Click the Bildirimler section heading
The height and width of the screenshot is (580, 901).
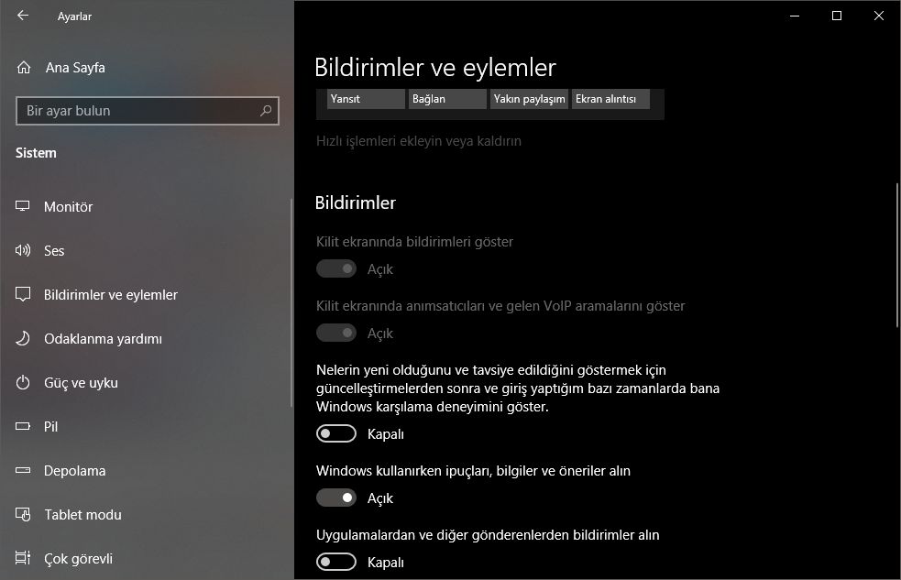pyautogui.click(x=355, y=202)
